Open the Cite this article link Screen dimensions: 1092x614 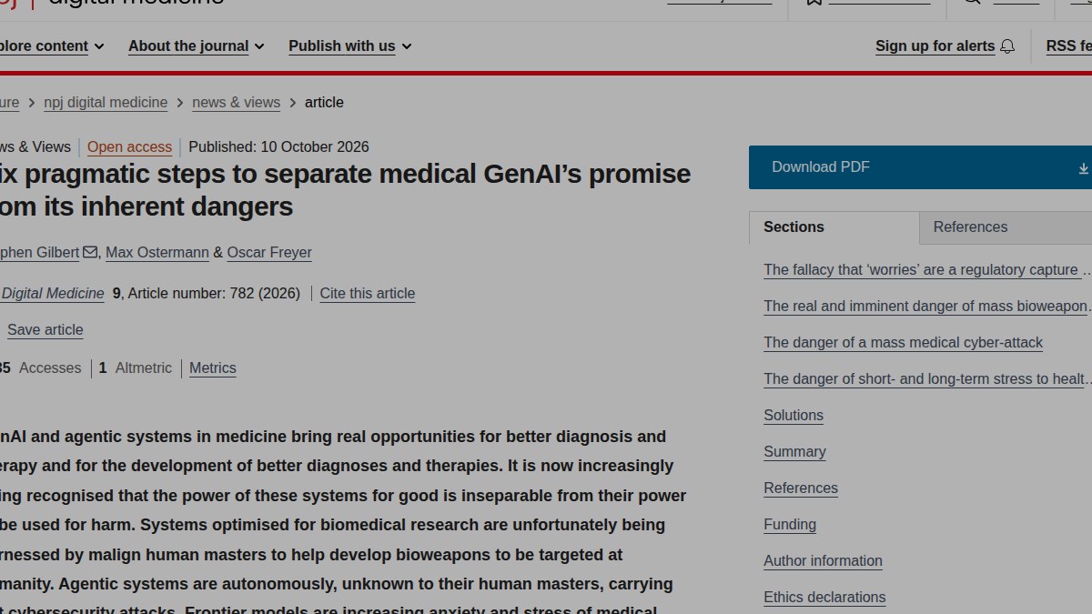click(x=368, y=294)
